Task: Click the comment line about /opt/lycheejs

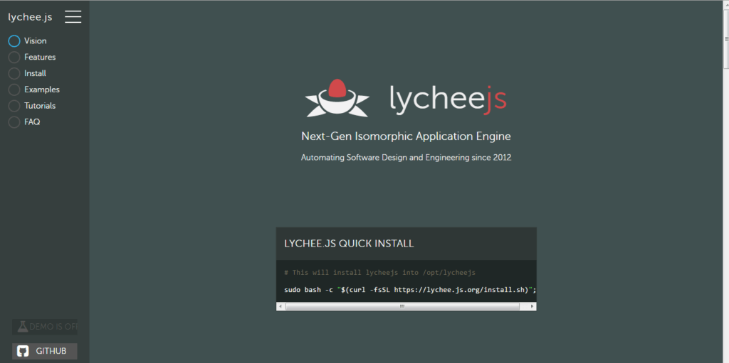Action: pyautogui.click(x=380, y=273)
